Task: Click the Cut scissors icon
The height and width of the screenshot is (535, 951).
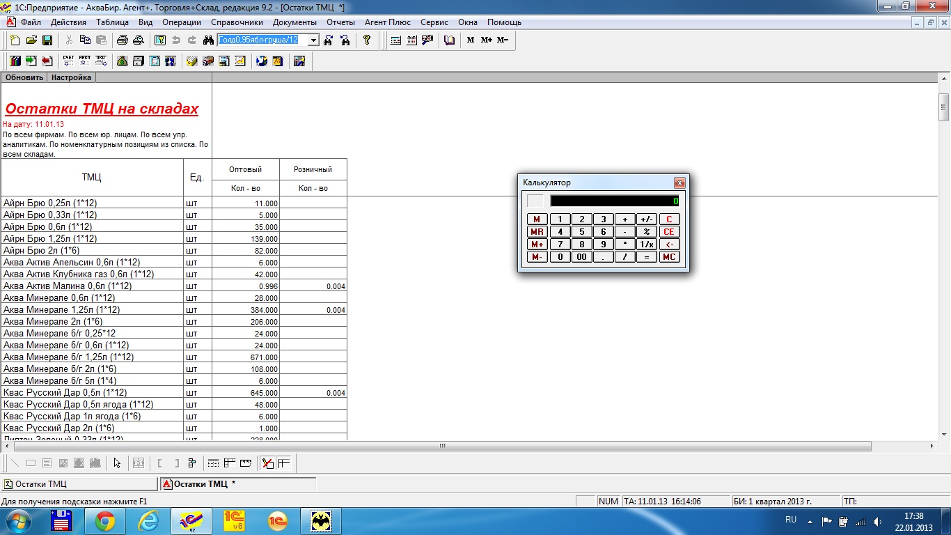Action: (69, 40)
